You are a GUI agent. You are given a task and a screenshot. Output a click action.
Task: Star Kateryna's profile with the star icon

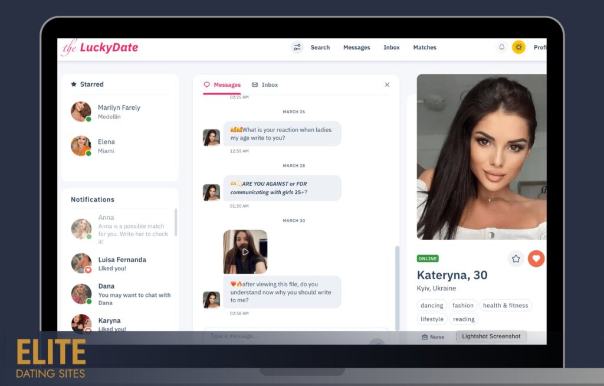pyautogui.click(x=516, y=259)
